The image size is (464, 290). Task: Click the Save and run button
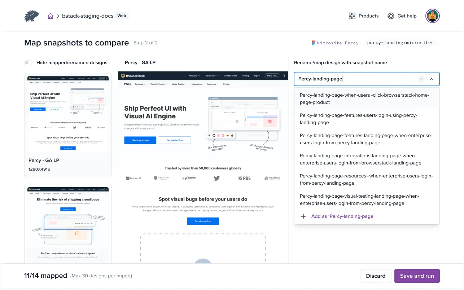(x=417, y=276)
